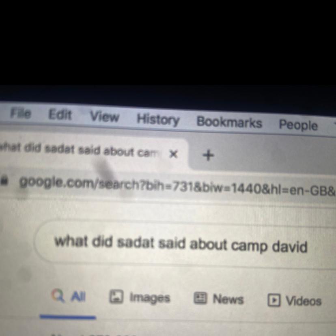The width and height of the screenshot is (336, 336).
Task: Click the picture icon beside Images
Action: click(116, 297)
